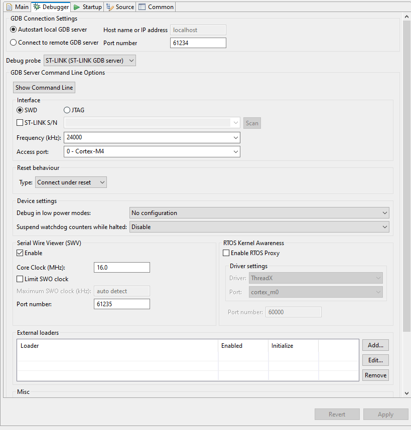Image resolution: width=411 pixels, height=430 pixels.
Task: Click the Apply button
Action: 386,414
